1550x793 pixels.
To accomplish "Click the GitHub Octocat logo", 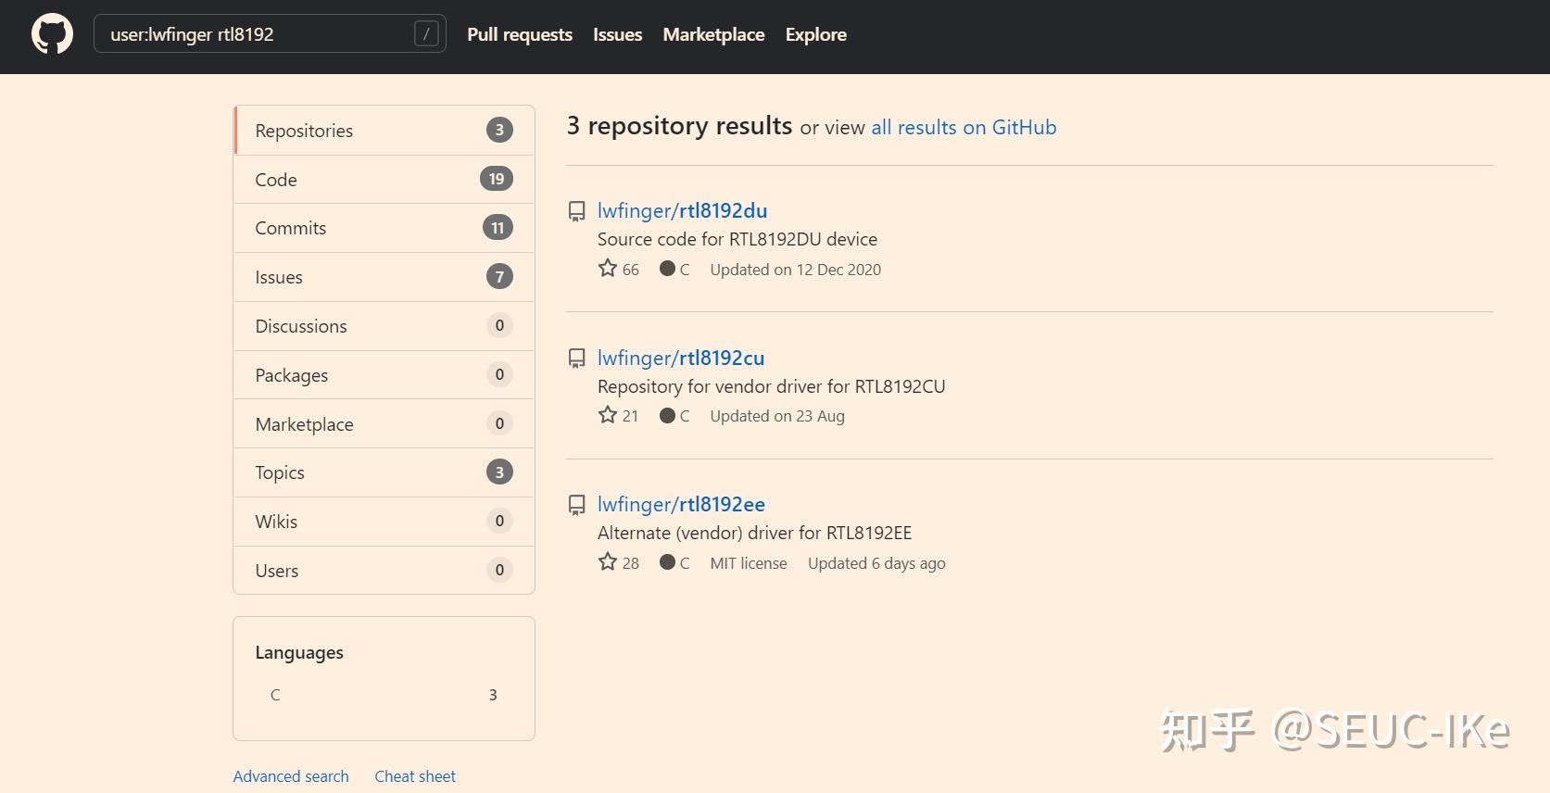I will click(52, 34).
